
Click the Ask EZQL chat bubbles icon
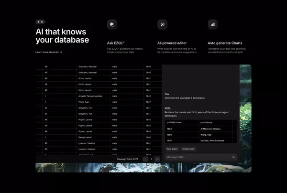pos(112,24)
